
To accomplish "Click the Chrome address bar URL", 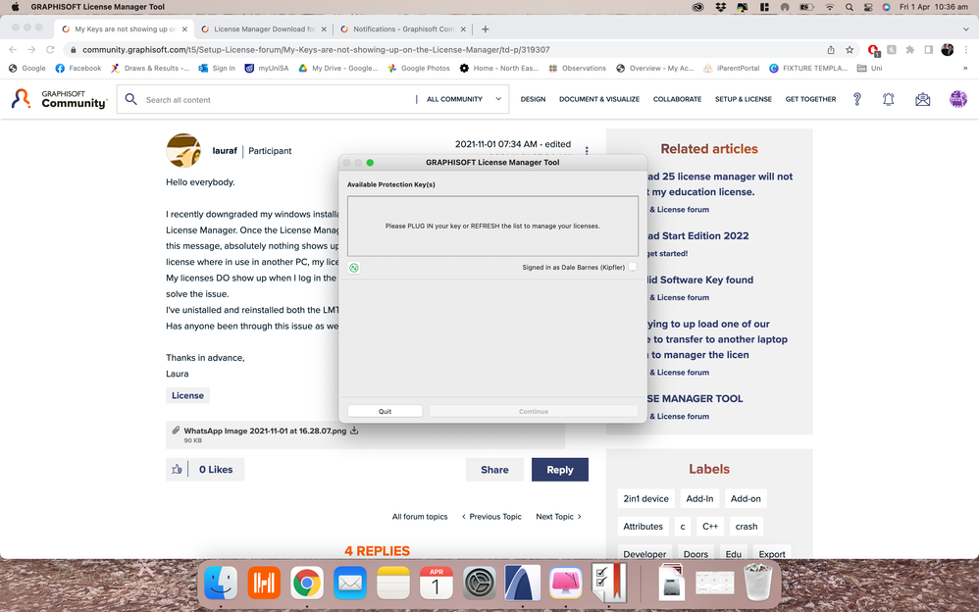I will pos(316,50).
